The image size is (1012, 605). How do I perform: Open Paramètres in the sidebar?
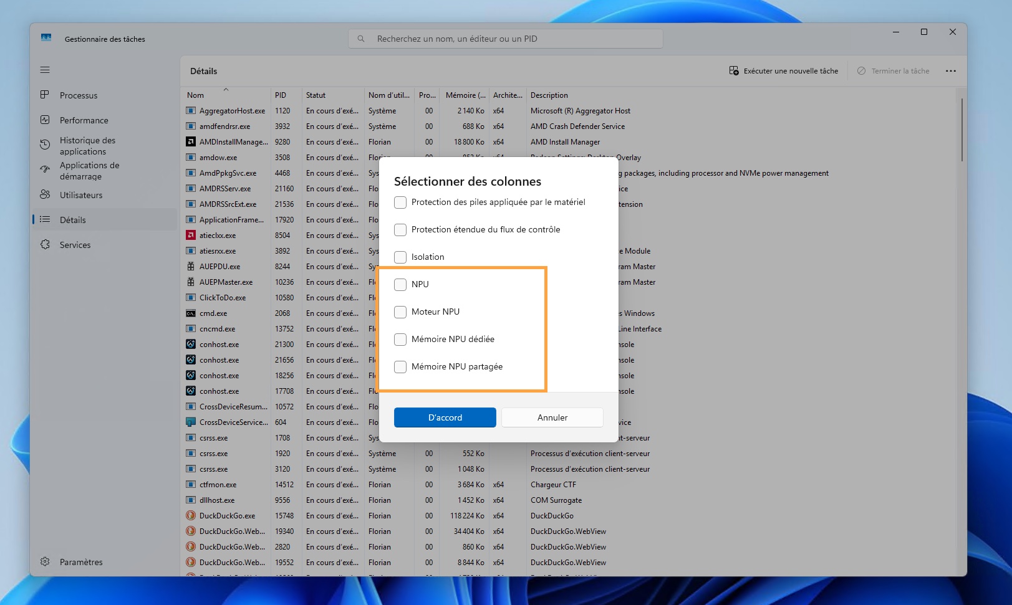(105, 562)
